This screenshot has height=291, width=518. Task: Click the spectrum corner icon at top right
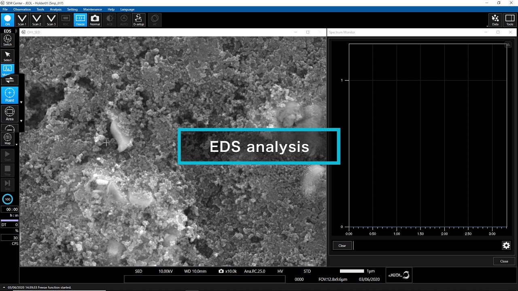tap(508, 45)
